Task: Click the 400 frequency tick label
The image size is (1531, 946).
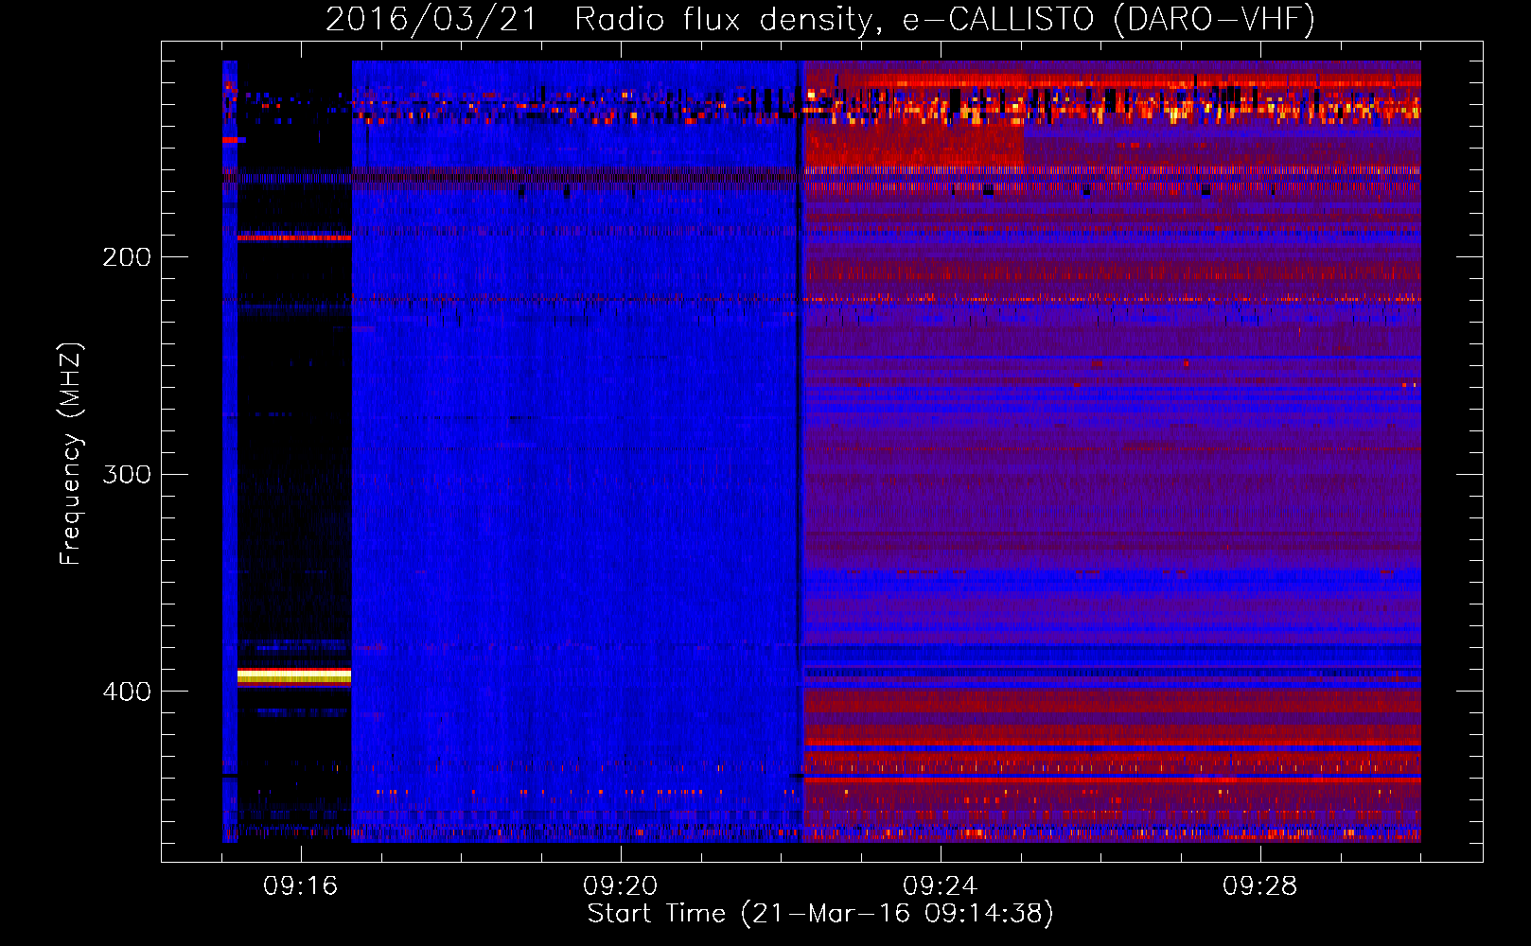Action: coord(127,692)
